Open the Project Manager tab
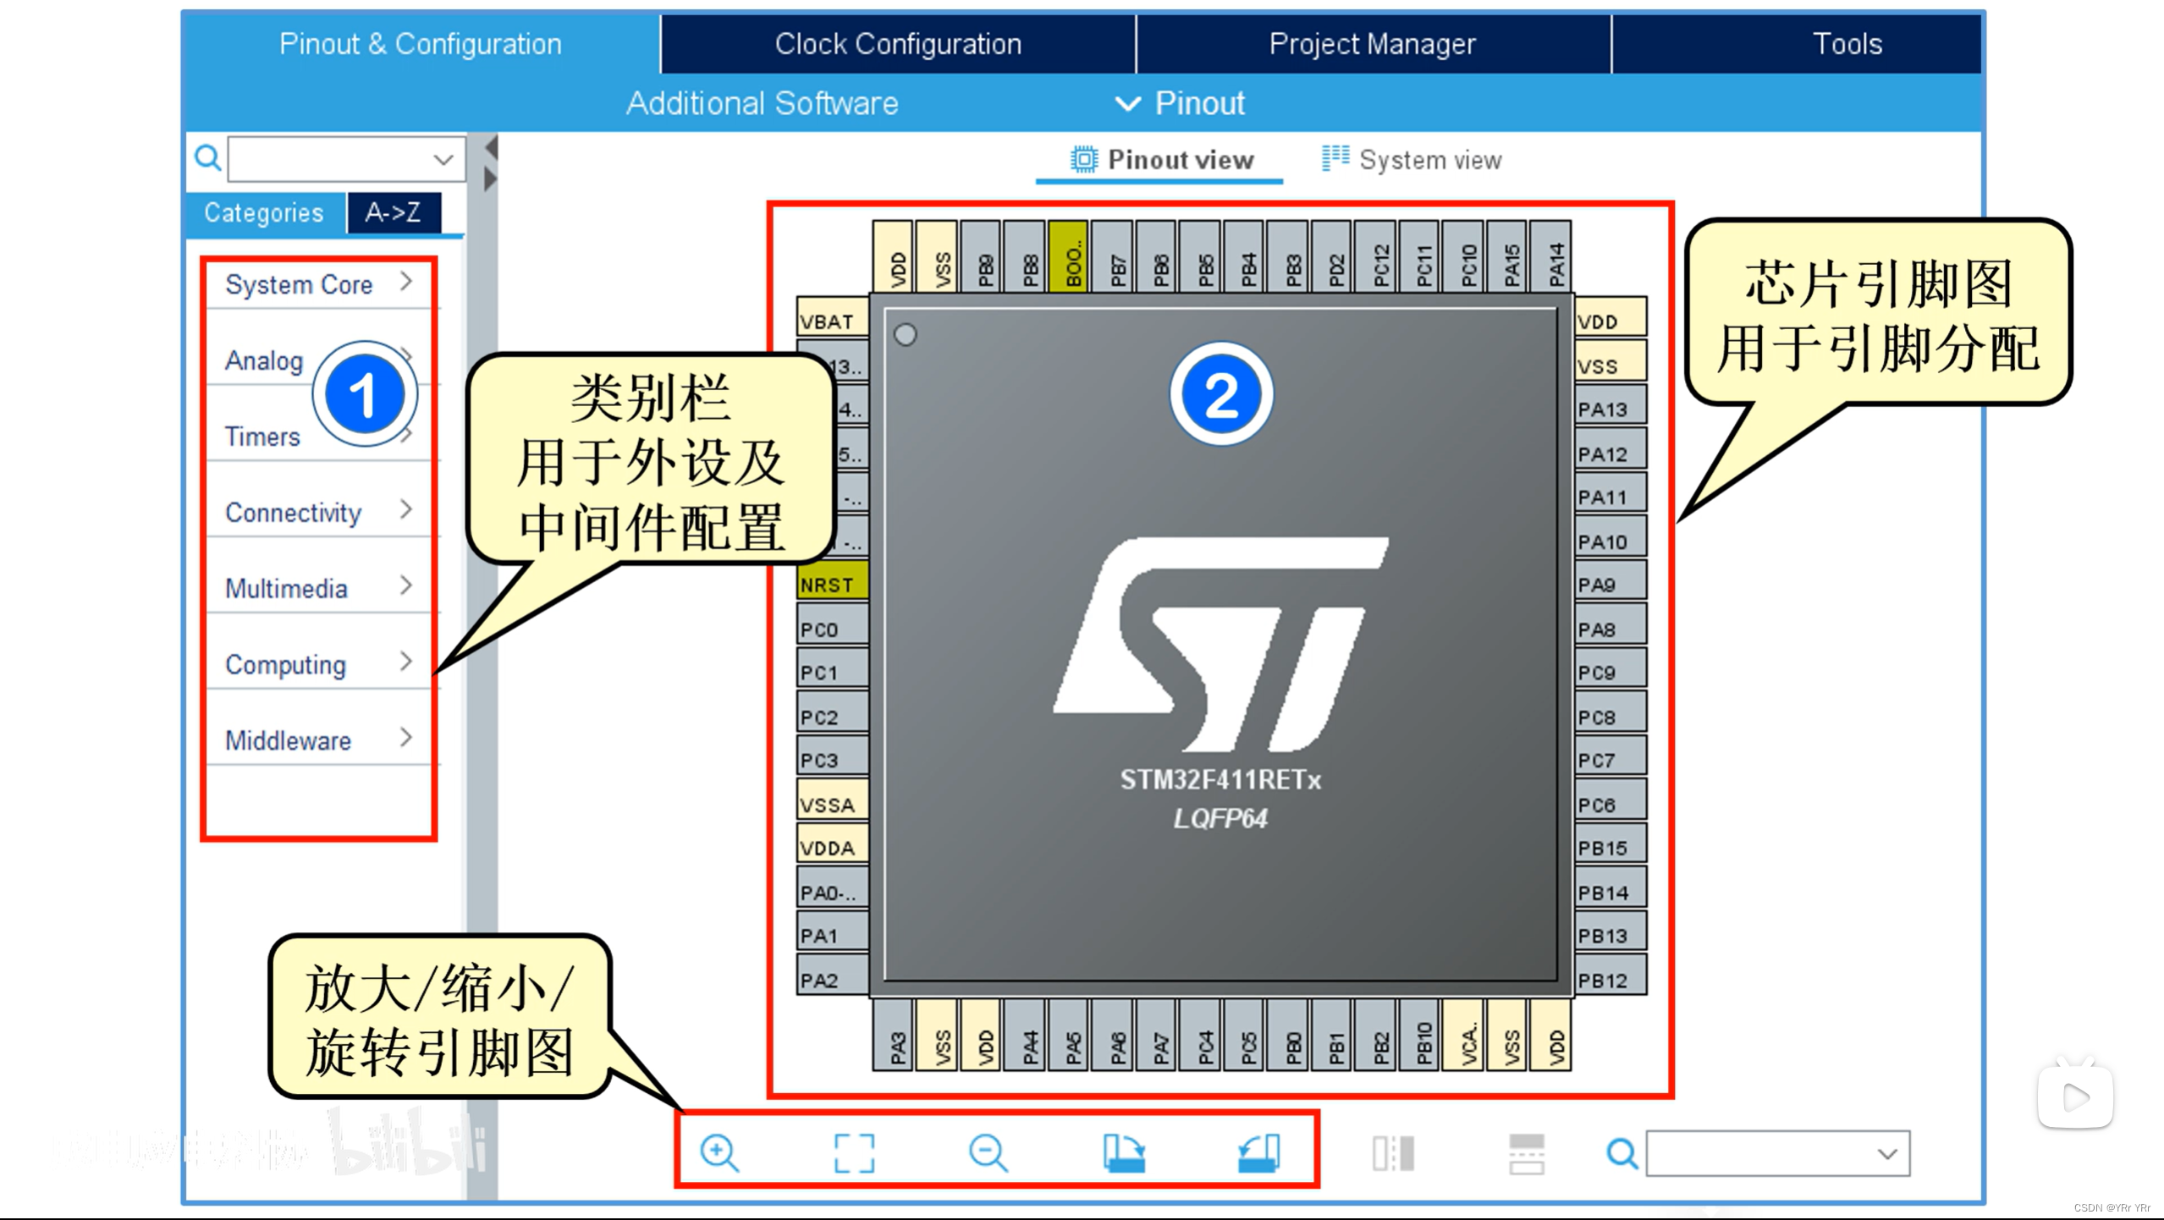Screen dimensions: 2164x1220 pos(1373,44)
